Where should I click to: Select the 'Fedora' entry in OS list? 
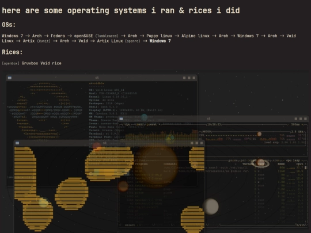click(58, 36)
